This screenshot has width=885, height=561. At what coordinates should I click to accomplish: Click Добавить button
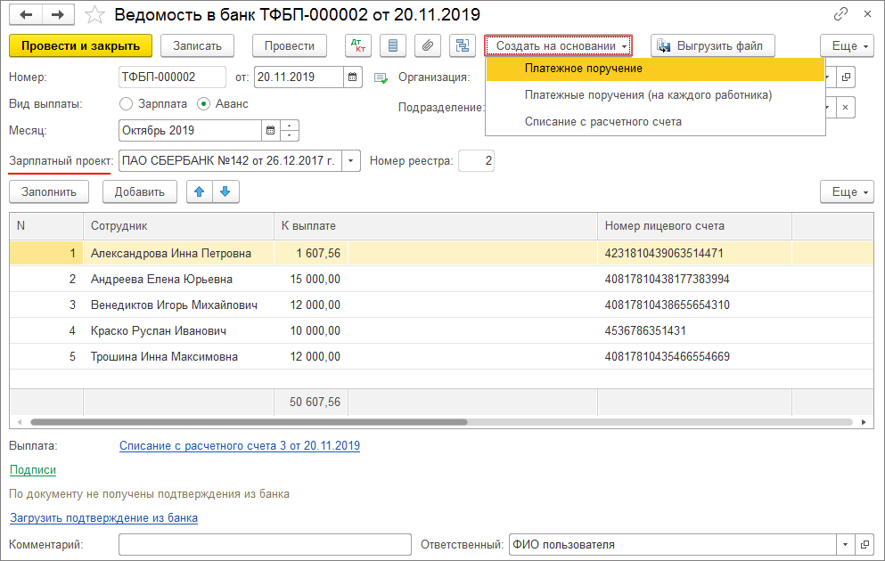[x=139, y=191]
